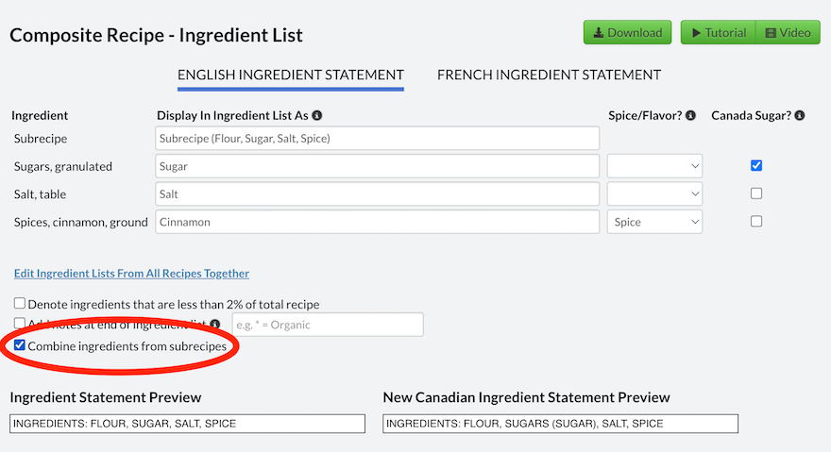Switch to French Ingredient Statement tab

(549, 75)
